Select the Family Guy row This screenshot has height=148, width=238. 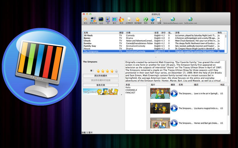pyautogui.click(x=154, y=46)
